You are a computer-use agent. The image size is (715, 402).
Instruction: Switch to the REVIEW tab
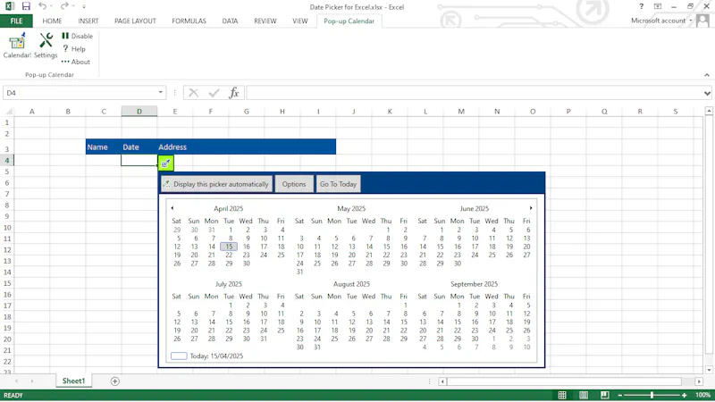(x=265, y=21)
